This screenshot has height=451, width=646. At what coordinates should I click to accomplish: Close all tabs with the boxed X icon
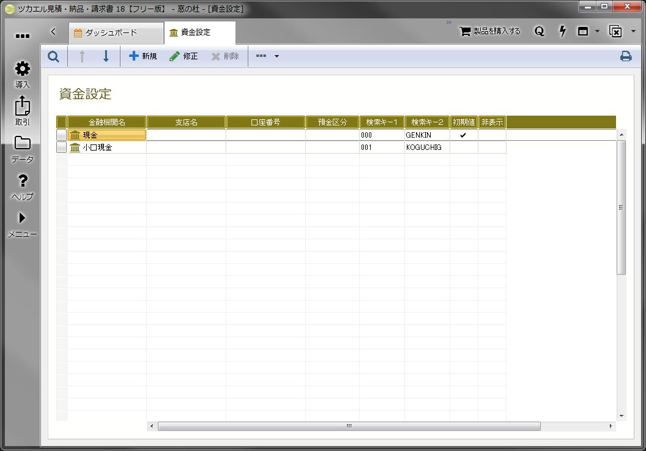[x=615, y=31]
